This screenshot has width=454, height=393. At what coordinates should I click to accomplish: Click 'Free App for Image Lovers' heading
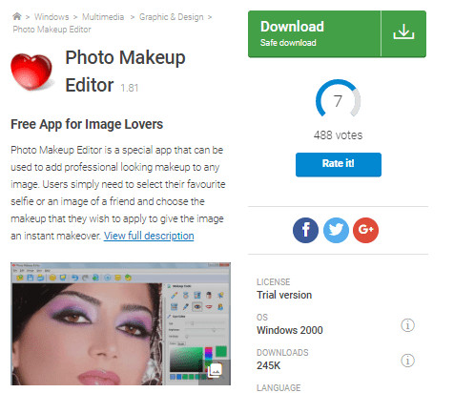pos(87,124)
